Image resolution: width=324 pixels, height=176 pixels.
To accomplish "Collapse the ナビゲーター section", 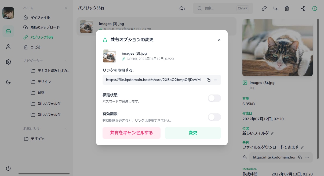I will pyautogui.click(x=66, y=61).
